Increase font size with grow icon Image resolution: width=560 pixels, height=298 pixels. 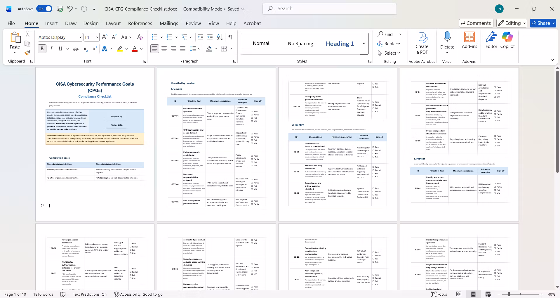tap(105, 37)
